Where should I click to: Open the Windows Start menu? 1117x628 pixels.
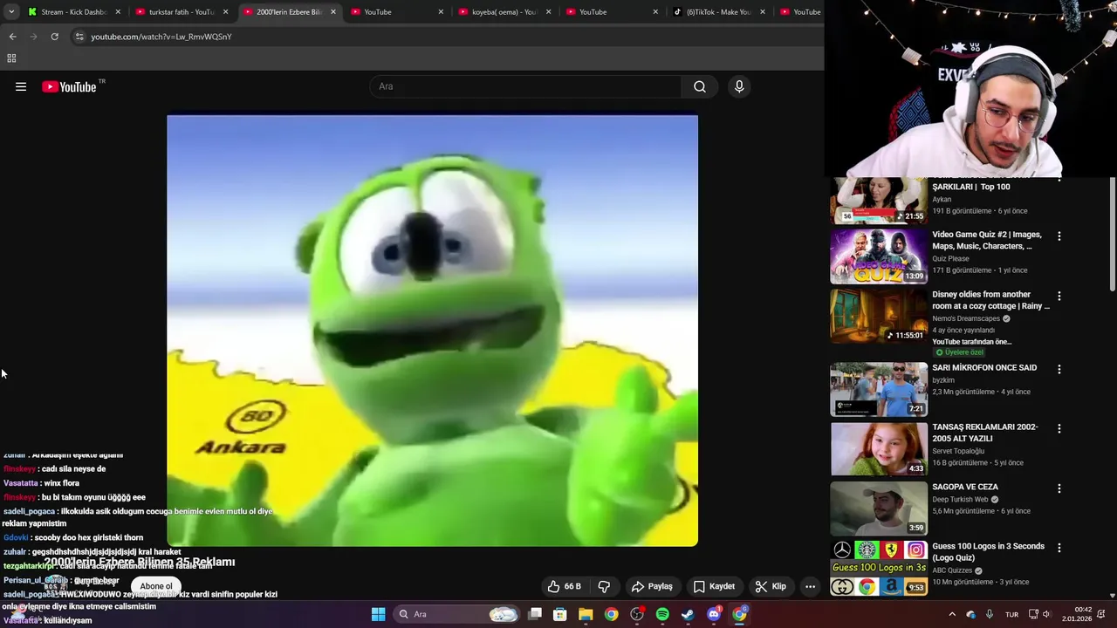coord(378,614)
